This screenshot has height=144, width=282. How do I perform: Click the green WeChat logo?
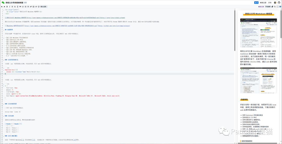[x=3, y=3]
